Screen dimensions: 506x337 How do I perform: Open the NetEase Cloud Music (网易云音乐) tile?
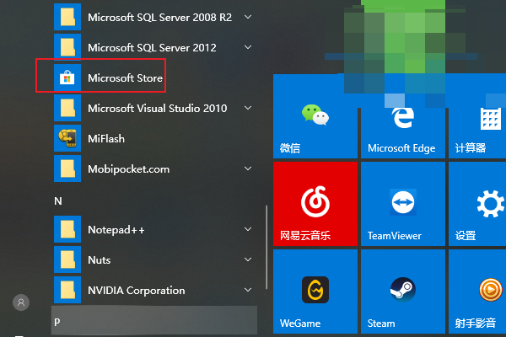click(315, 204)
